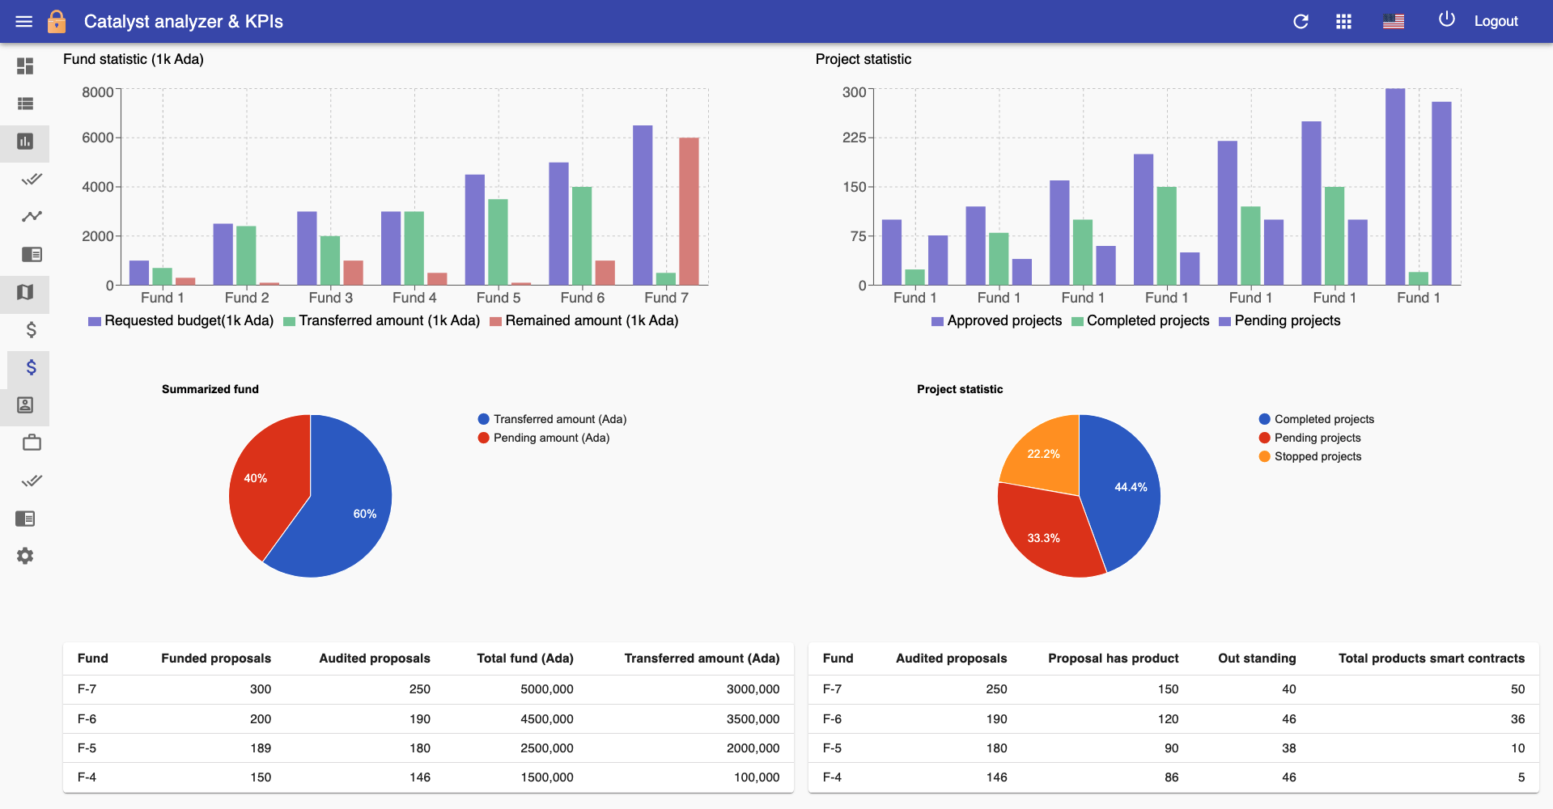Image resolution: width=1553 pixels, height=809 pixels.
Task: Open the map icon in sidebar
Action: coord(25,292)
